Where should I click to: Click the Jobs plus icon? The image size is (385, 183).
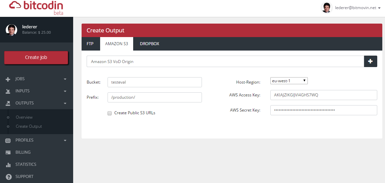(x=8, y=79)
